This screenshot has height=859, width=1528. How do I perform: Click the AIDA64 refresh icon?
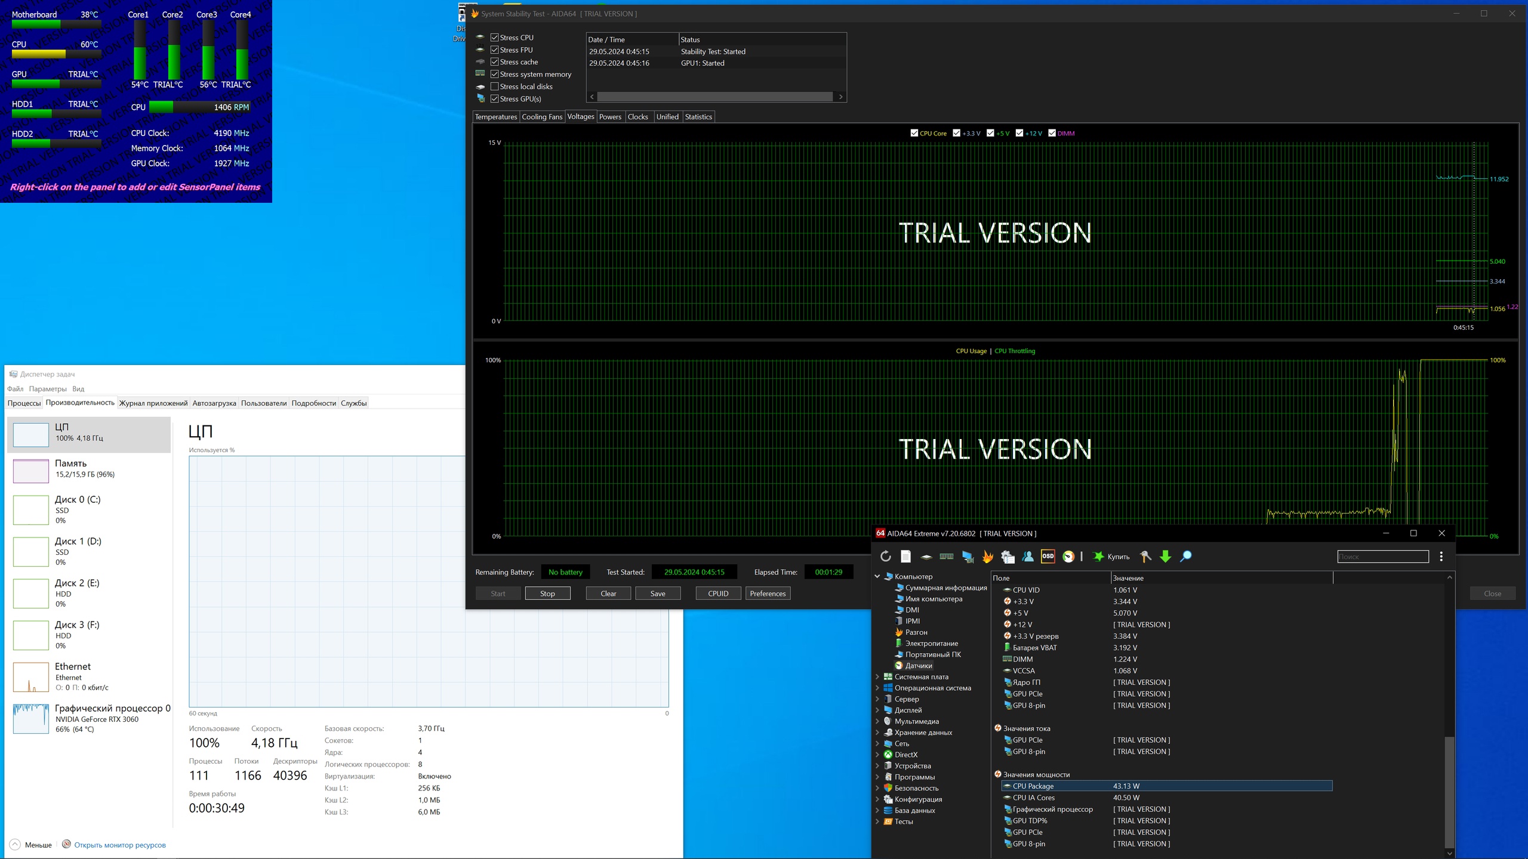point(886,557)
